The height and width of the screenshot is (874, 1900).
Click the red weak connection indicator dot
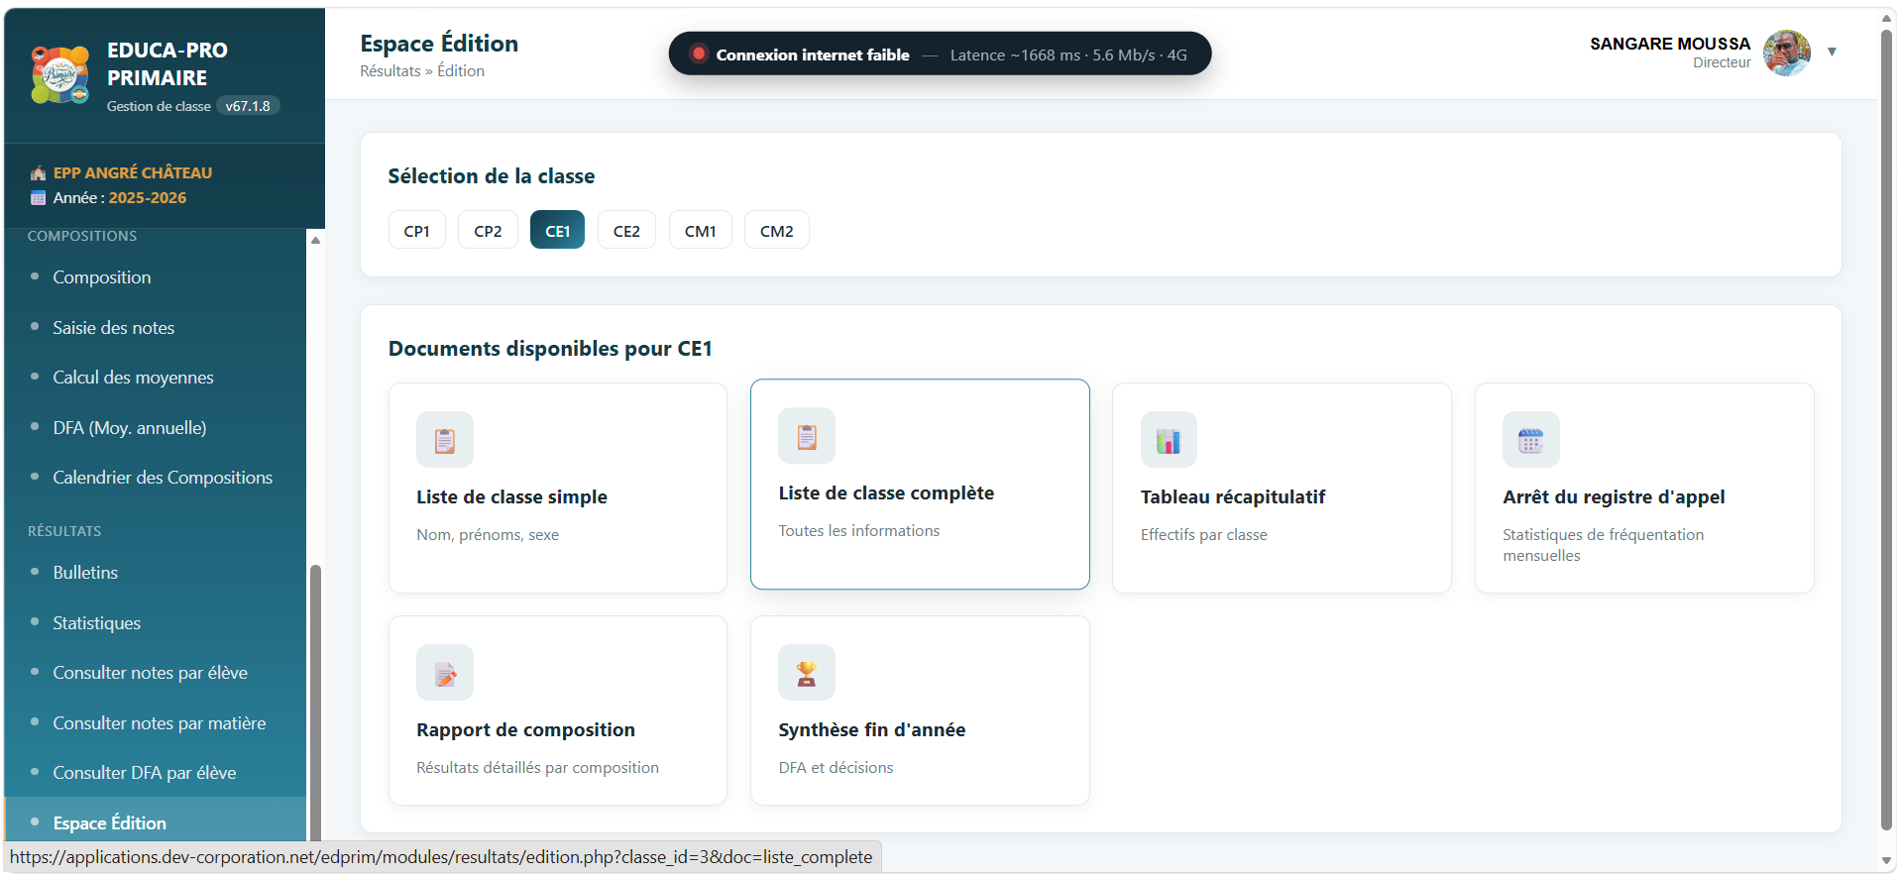pos(698,54)
